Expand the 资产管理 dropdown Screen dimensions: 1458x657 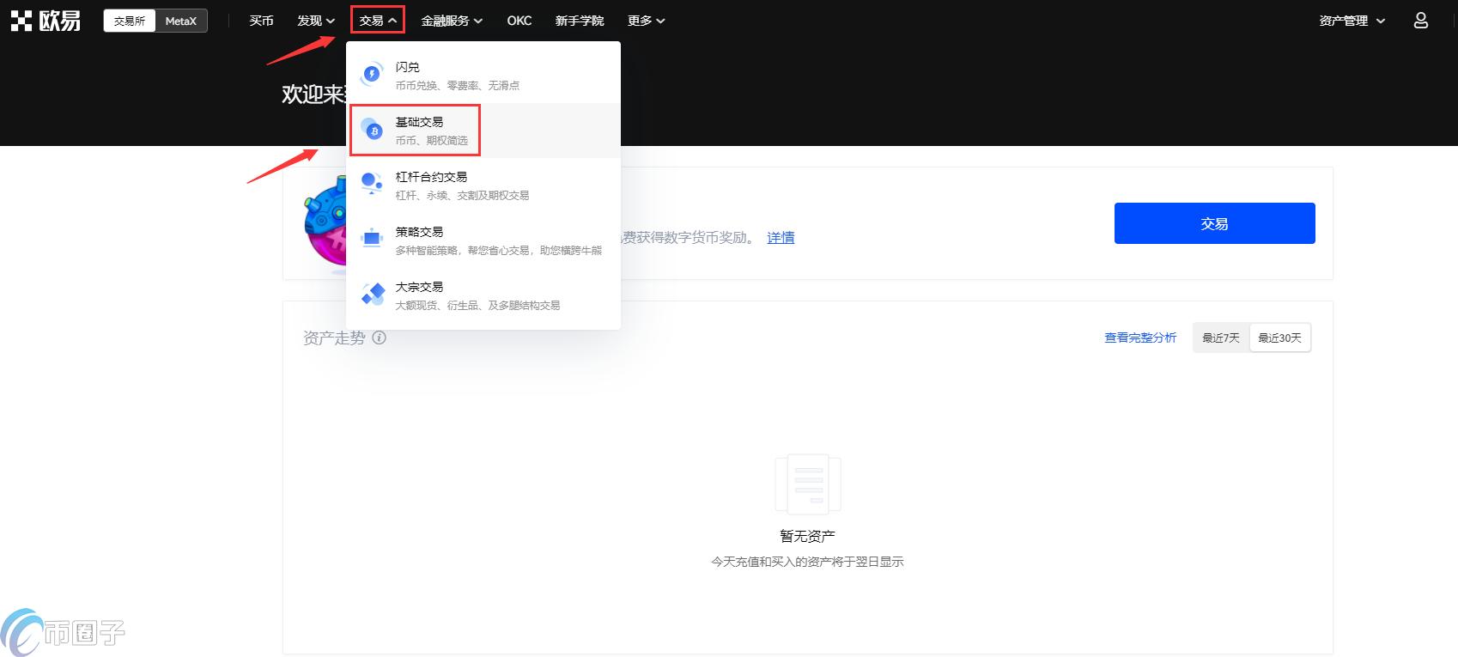point(1352,21)
